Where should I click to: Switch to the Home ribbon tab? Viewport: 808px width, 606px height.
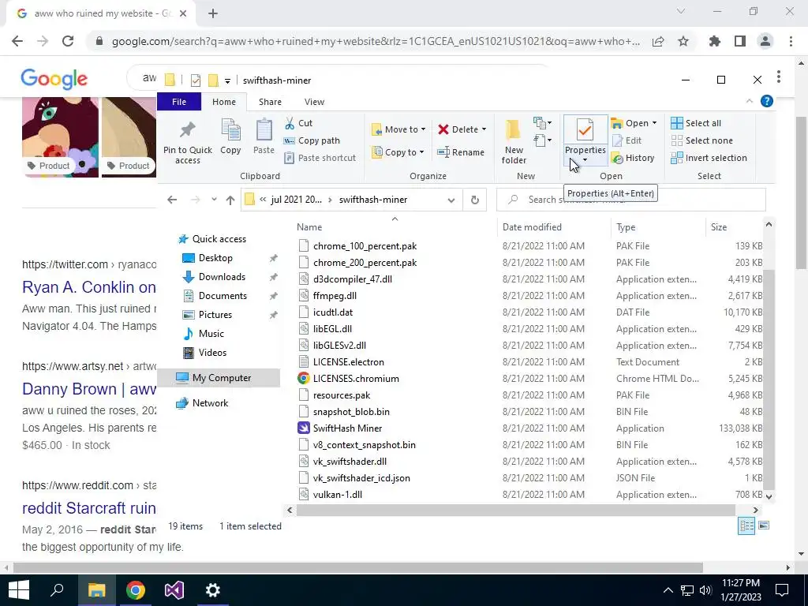223,102
